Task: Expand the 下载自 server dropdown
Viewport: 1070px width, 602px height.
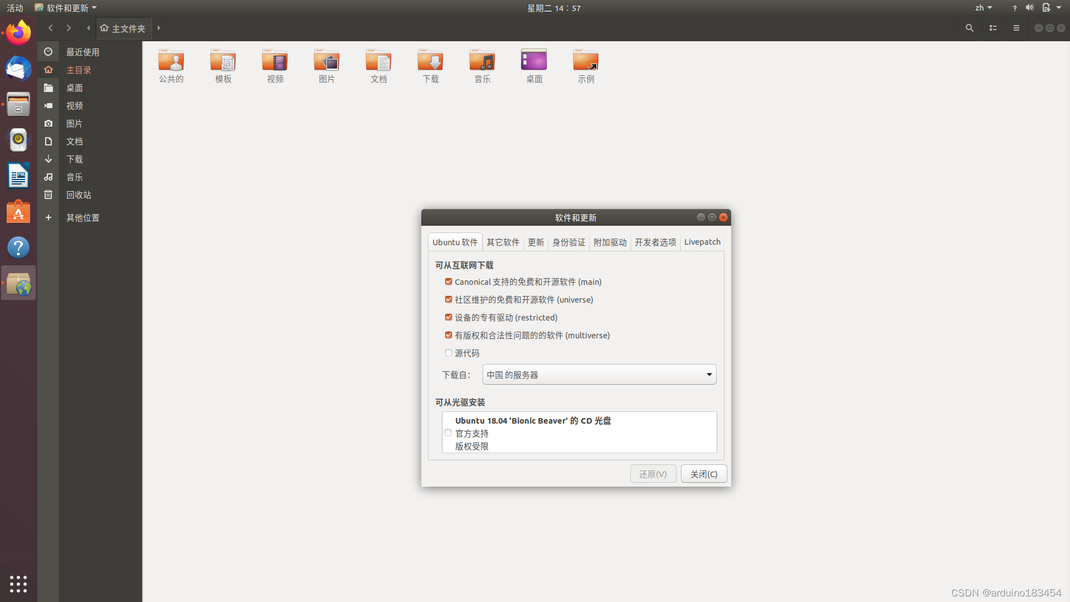Action: coord(599,375)
